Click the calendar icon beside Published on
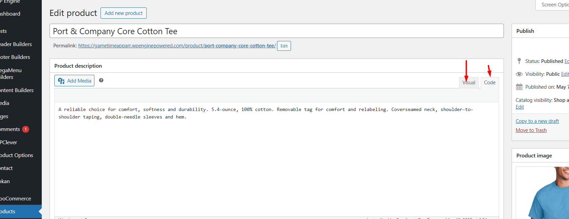 click(x=519, y=87)
